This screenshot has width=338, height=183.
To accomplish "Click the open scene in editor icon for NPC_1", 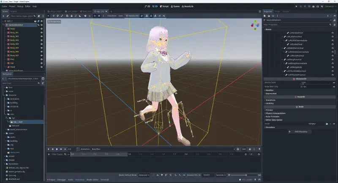I will [x=35, y=21].
